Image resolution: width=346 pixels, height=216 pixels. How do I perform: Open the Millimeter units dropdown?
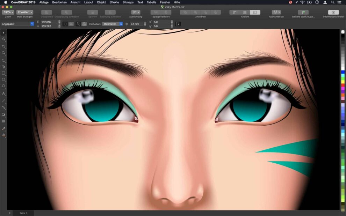(x=112, y=24)
